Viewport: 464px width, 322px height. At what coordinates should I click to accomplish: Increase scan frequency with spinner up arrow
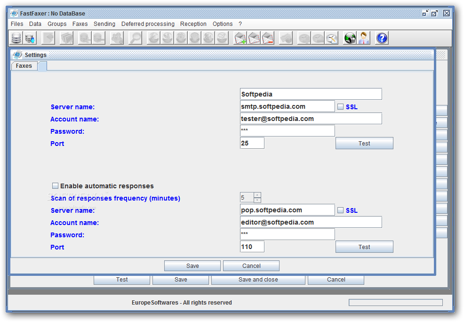pyautogui.click(x=257, y=195)
